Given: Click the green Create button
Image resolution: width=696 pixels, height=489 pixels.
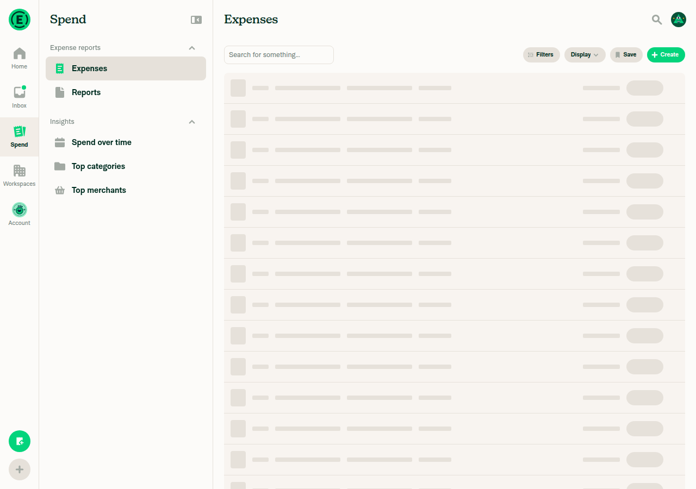Looking at the screenshot, I should (x=666, y=55).
